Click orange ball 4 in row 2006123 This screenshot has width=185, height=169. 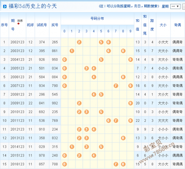[x=94, y=77]
